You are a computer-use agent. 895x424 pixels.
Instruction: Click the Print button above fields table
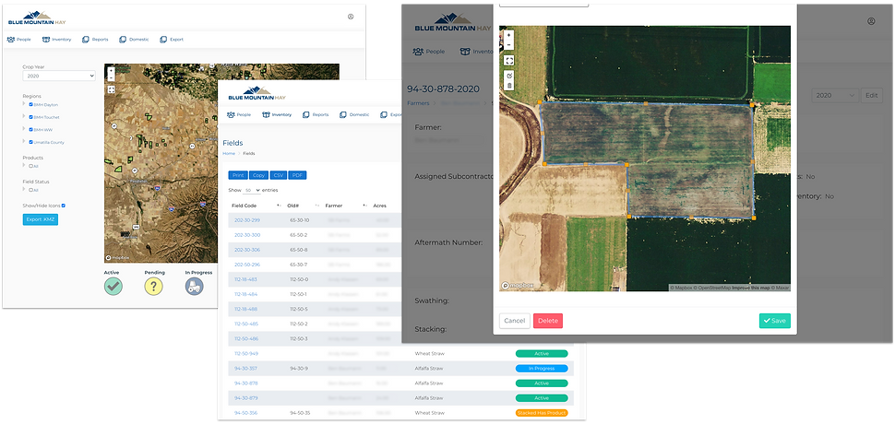239,175
